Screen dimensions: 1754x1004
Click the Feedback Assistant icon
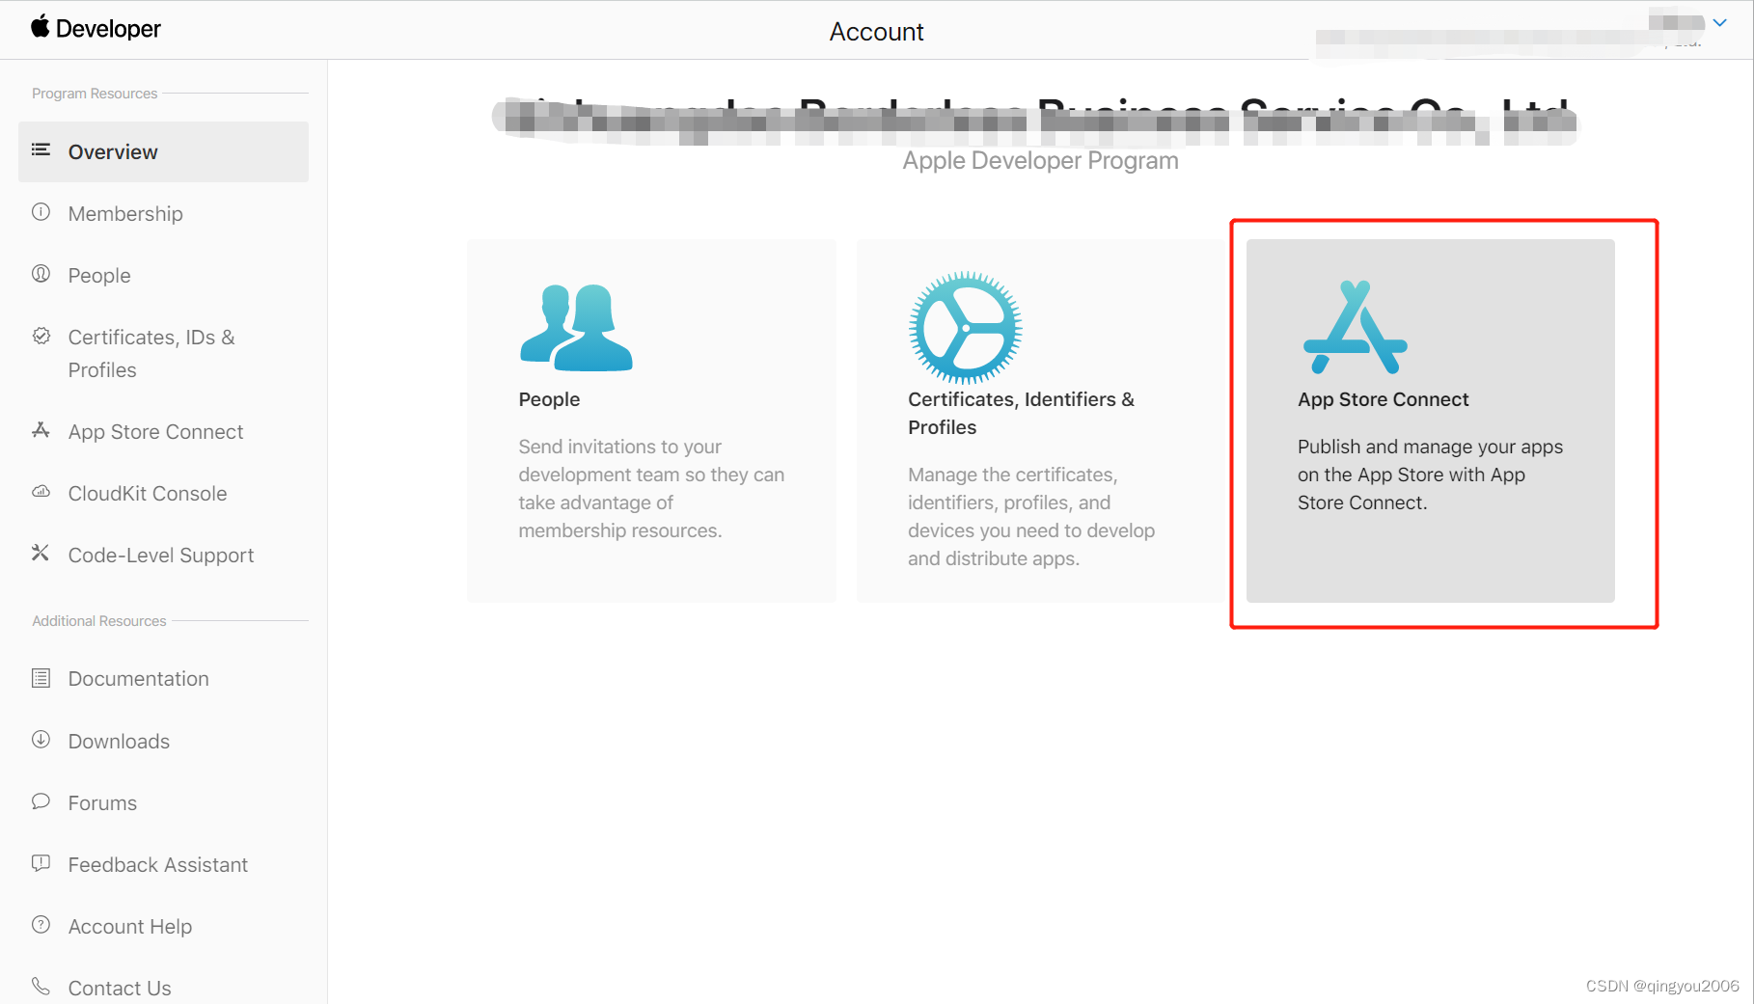pos(41,863)
